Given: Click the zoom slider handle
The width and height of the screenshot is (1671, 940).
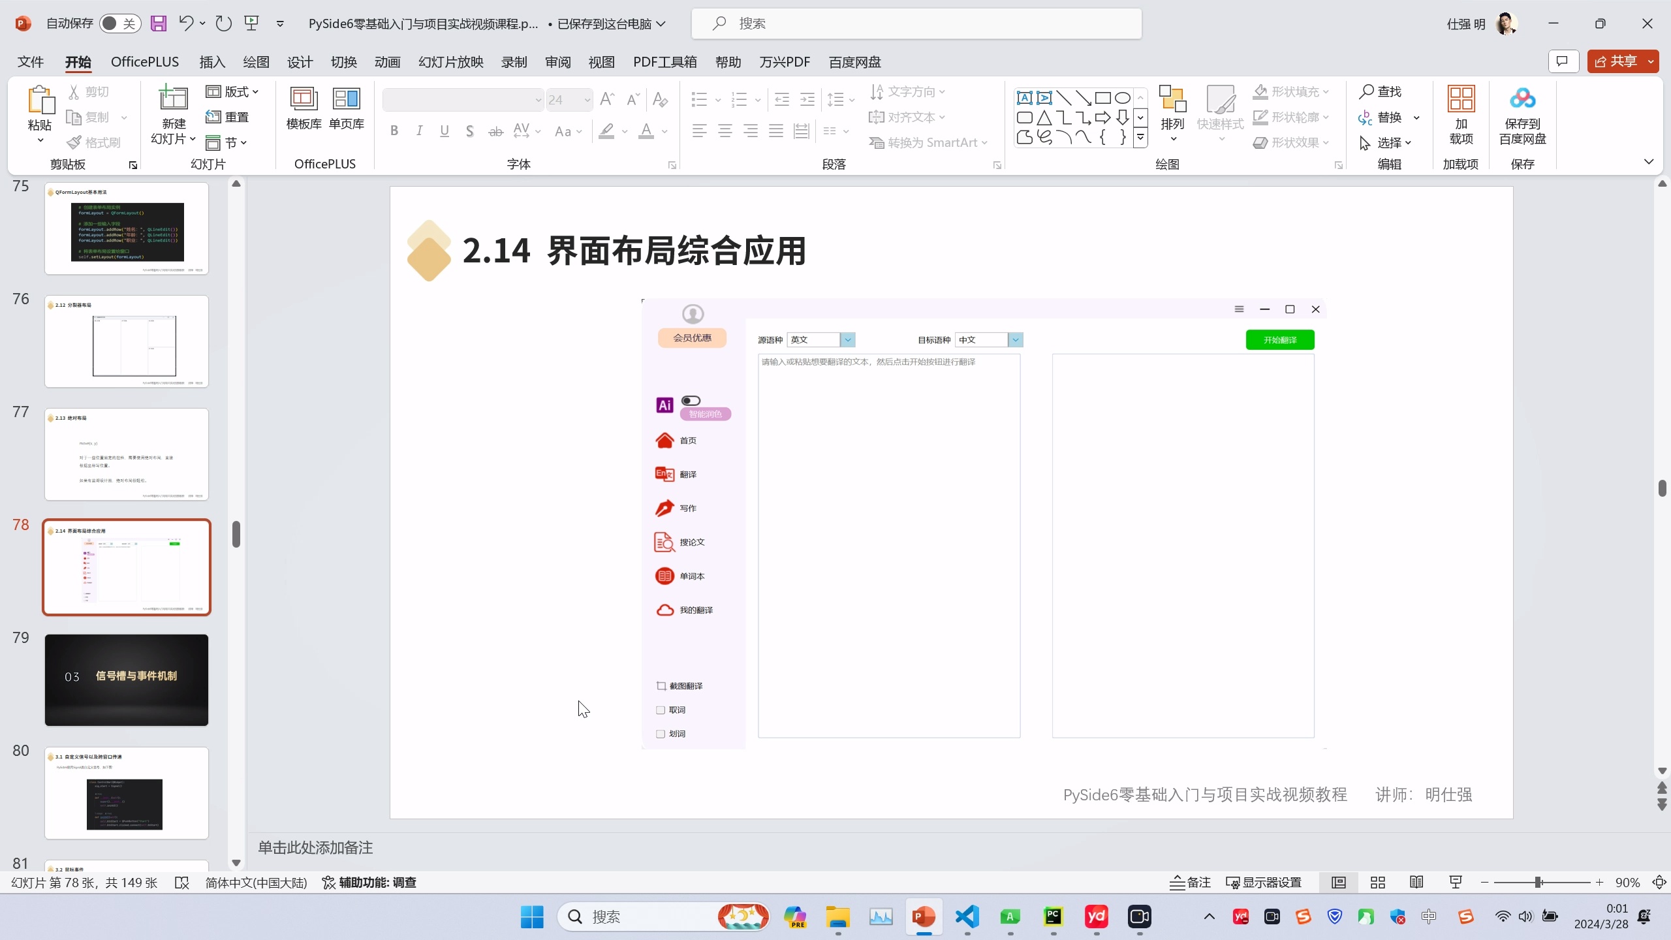Looking at the screenshot, I should (1538, 883).
